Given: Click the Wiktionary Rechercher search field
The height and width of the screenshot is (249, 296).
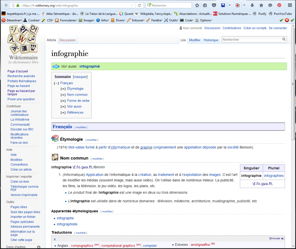Looking at the screenshot, I should (x=251, y=40).
